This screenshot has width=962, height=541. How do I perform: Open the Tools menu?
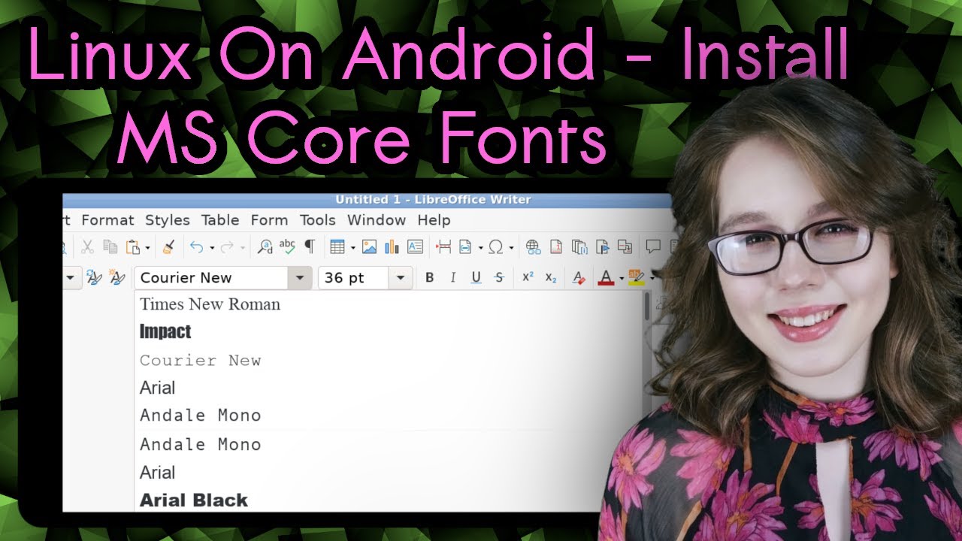coord(318,220)
